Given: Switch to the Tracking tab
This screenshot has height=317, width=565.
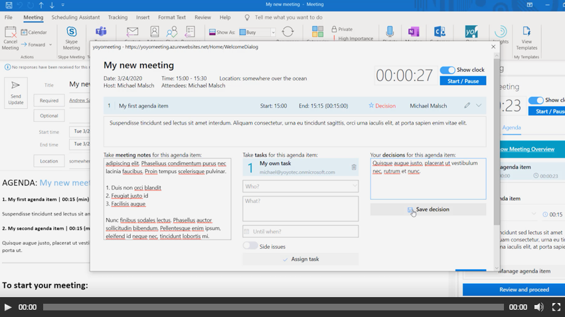Looking at the screenshot, I should click(x=118, y=17).
